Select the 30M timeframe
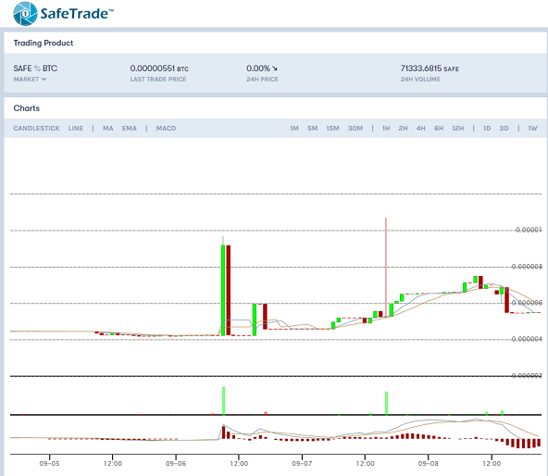This screenshot has width=548, height=476. pyautogui.click(x=355, y=129)
